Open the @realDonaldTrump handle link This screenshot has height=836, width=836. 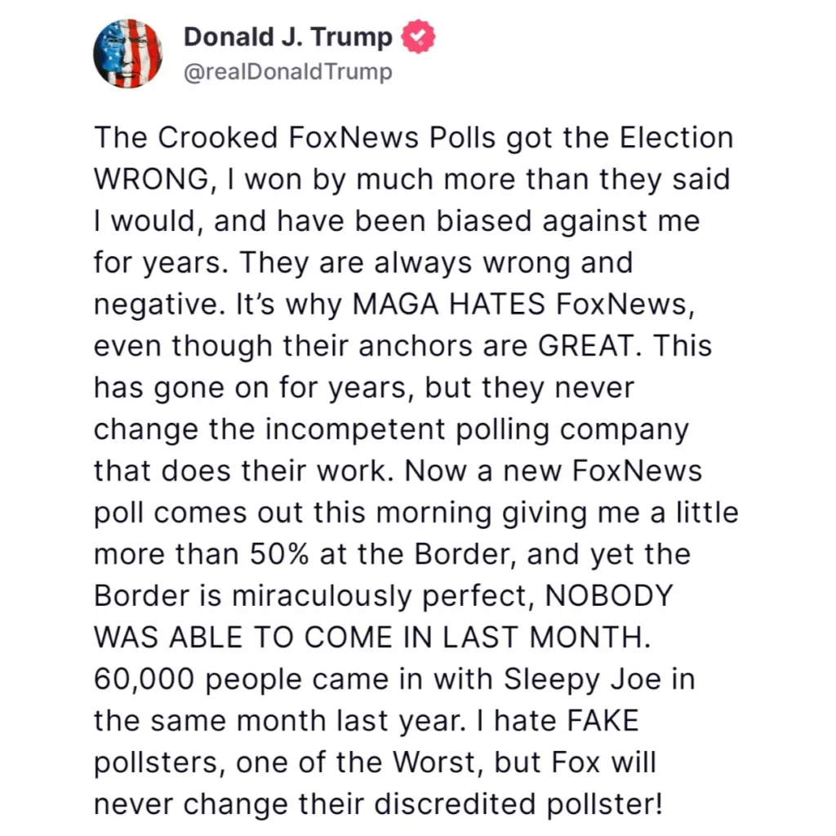[x=288, y=72]
